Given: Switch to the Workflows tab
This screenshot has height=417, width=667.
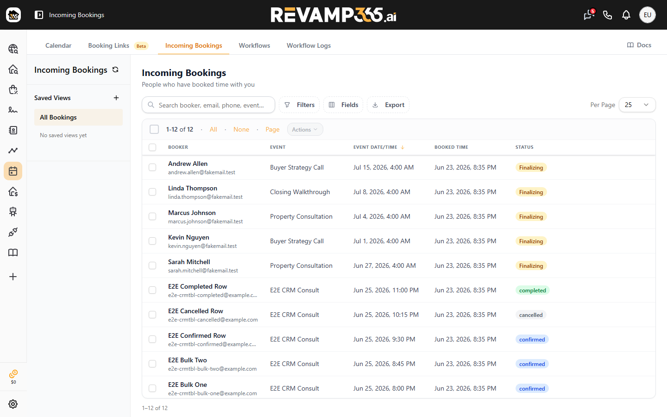Looking at the screenshot, I should coord(254,45).
